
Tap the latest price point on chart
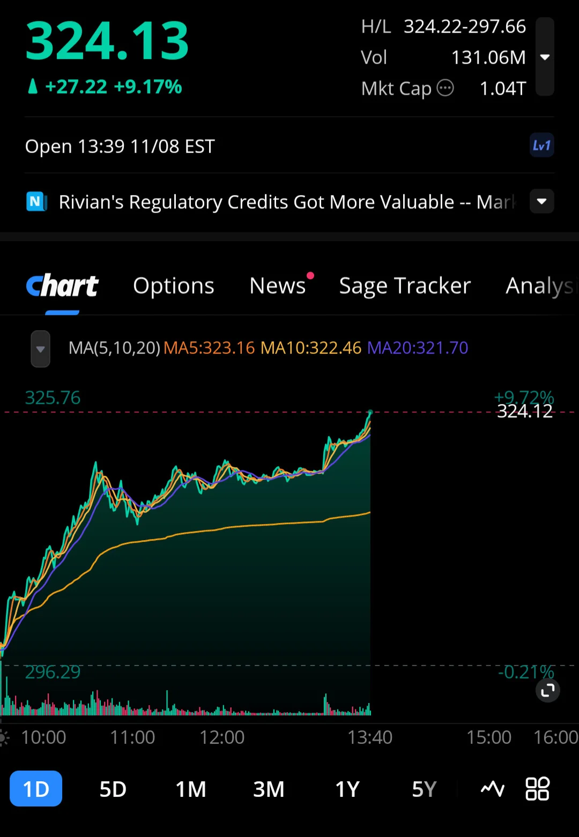pos(370,412)
